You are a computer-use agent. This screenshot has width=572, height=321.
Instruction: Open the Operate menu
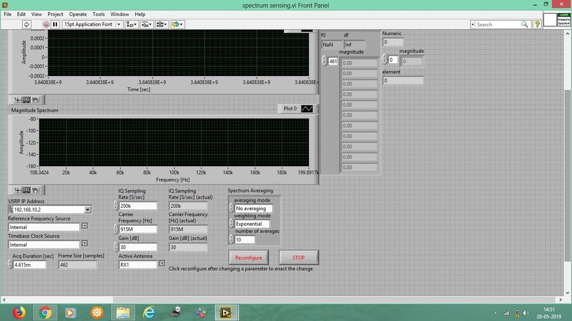(78, 14)
